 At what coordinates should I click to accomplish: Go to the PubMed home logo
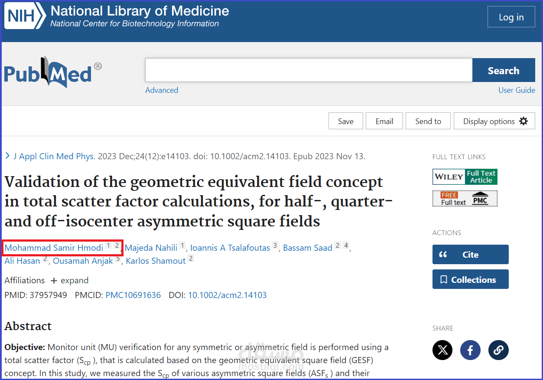(x=48, y=72)
